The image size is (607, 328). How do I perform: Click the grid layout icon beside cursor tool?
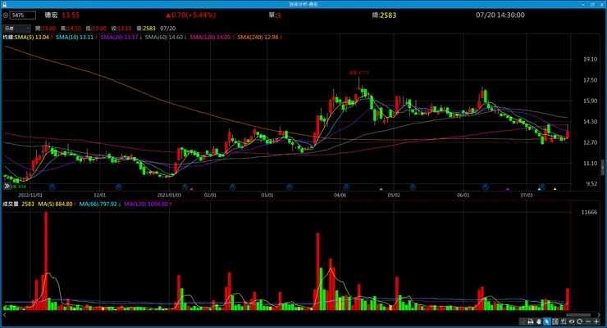tap(555, 321)
